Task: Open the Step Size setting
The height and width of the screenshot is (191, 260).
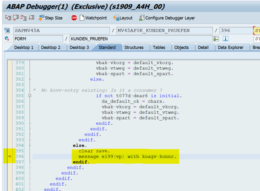Action: coord(51,18)
